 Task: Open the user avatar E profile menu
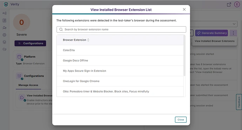click(x=237, y=4)
